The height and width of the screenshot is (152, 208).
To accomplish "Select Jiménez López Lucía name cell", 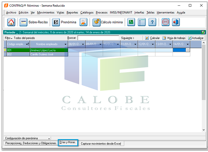I will click(49, 50).
